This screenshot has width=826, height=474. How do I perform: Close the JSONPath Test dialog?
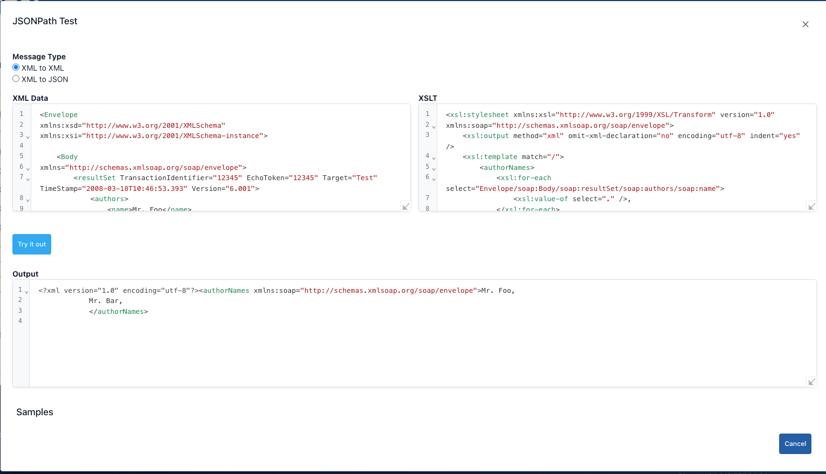tap(805, 24)
